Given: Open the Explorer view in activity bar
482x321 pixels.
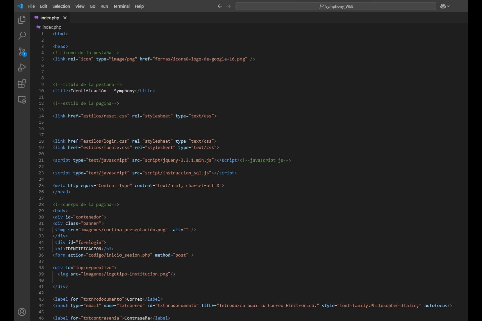Looking at the screenshot, I should click(22, 20).
